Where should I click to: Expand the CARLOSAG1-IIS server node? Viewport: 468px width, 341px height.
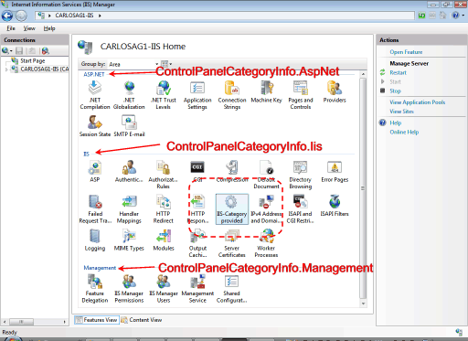click(x=6, y=69)
